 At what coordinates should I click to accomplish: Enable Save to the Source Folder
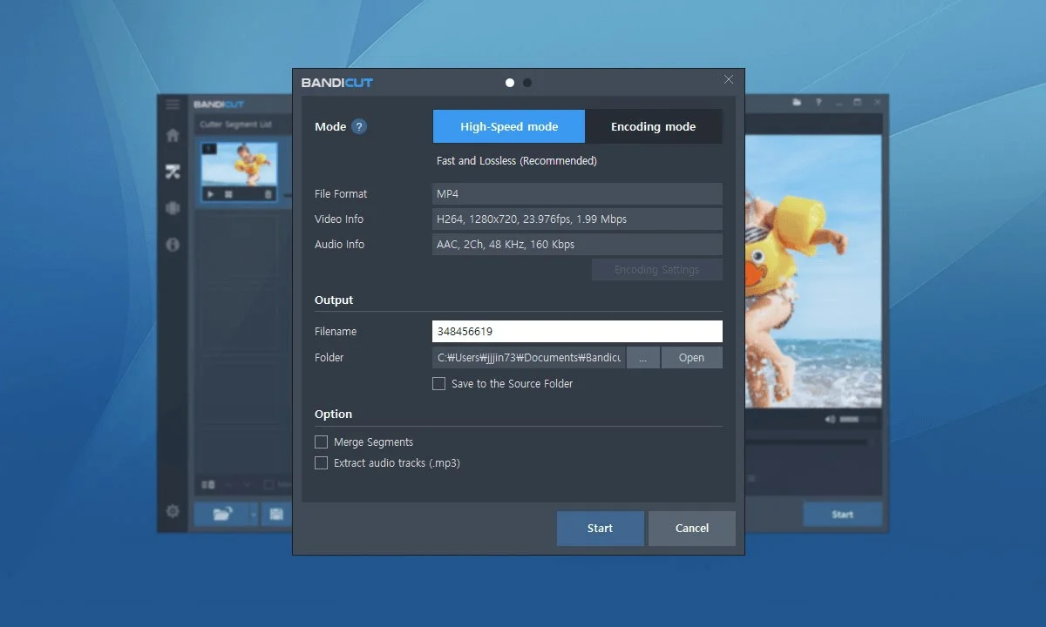point(439,384)
